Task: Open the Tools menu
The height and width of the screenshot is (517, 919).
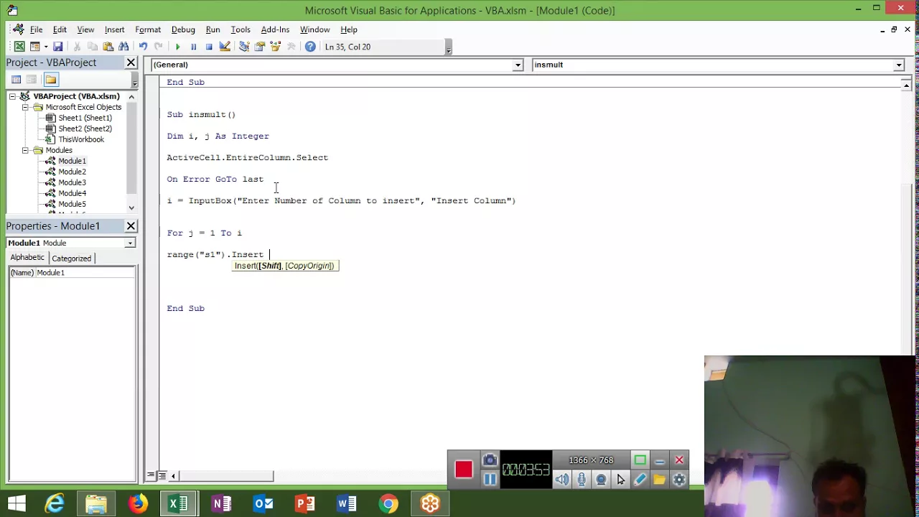Action: [241, 29]
